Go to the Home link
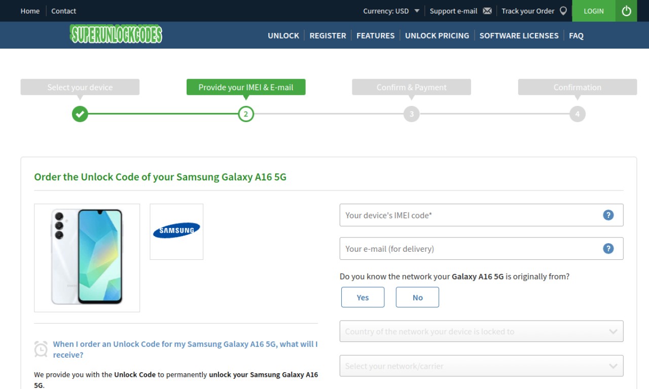649x389 pixels. [x=30, y=11]
